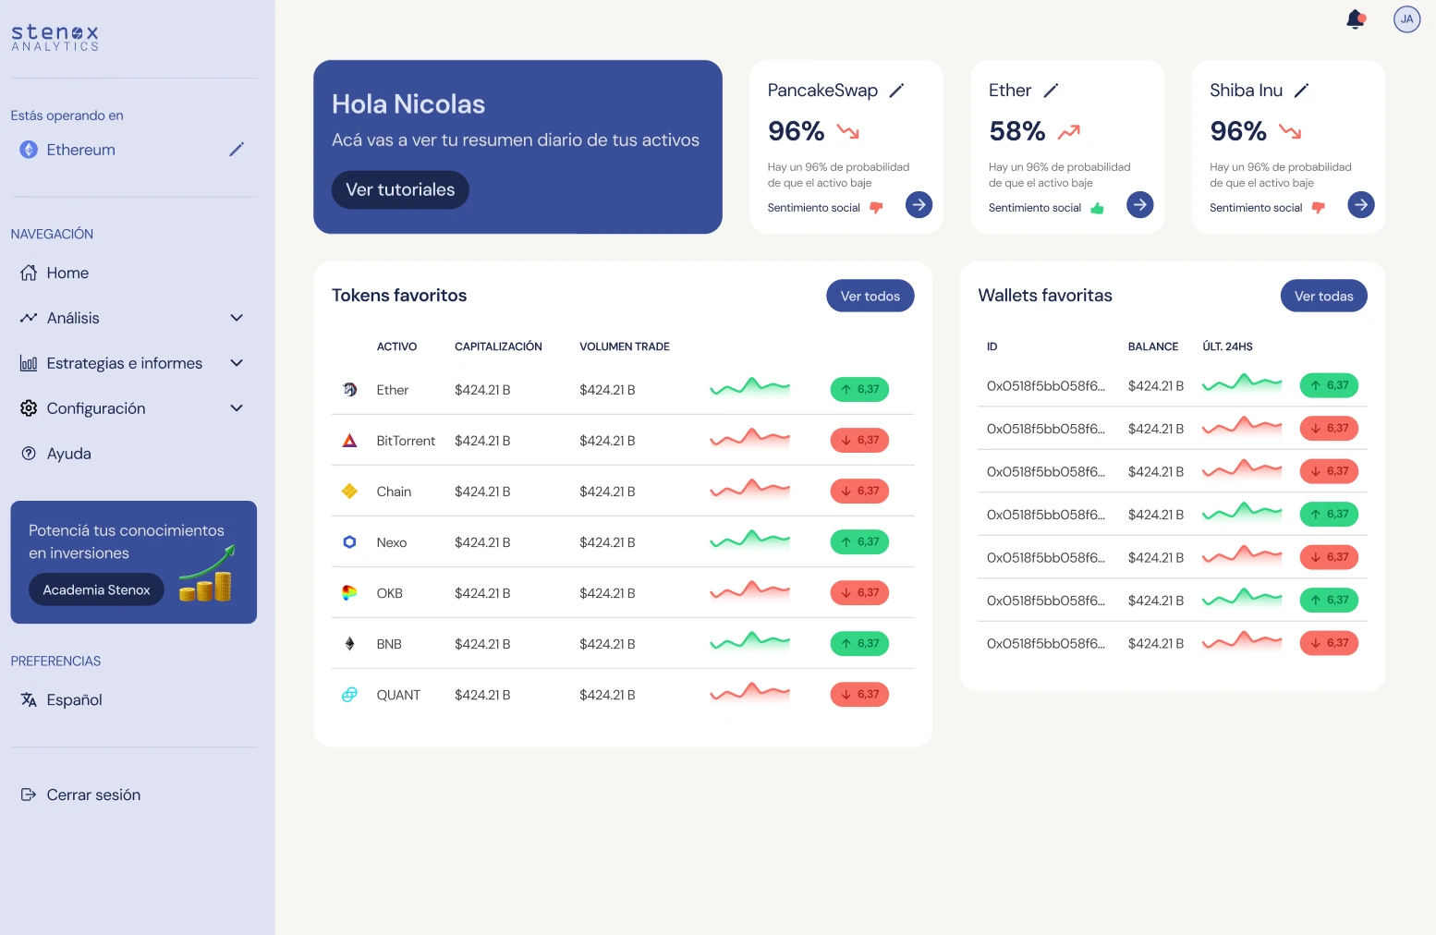Screen dimensions: 1436x935
Task: Click PancakeSwap downward trend arrow icon
Action: point(848,131)
